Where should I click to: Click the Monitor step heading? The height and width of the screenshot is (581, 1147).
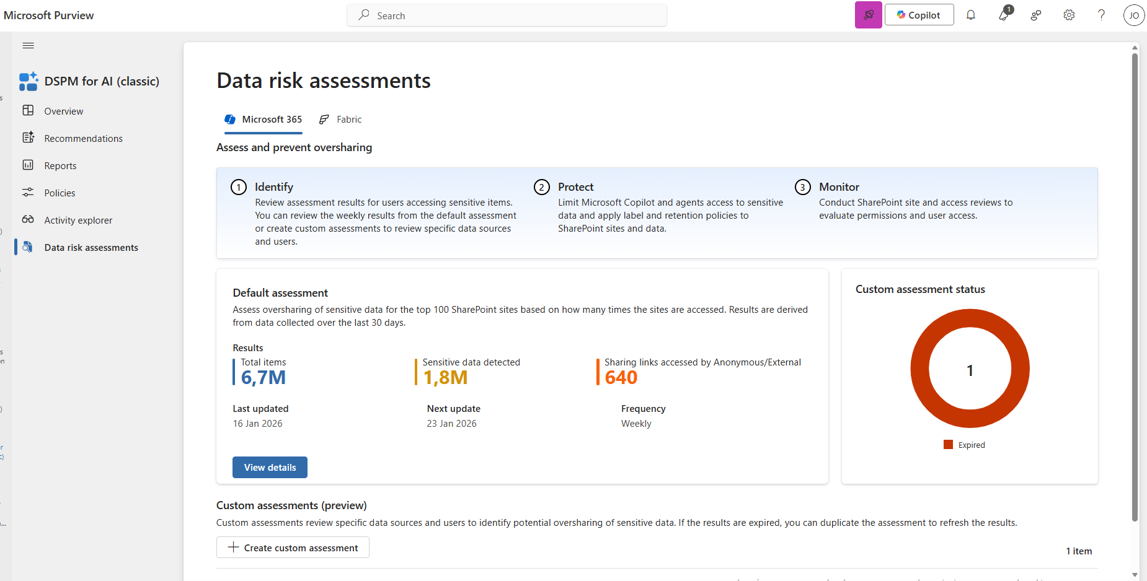[x=839, y=187]
